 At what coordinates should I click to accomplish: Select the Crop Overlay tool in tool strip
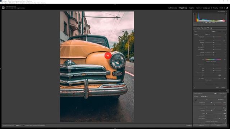(x=195, y=28)
